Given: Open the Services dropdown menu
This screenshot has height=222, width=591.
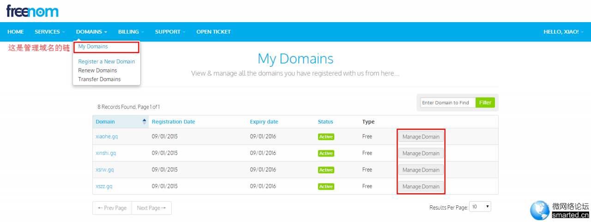Looking at the screenshot, I should 50,32.
